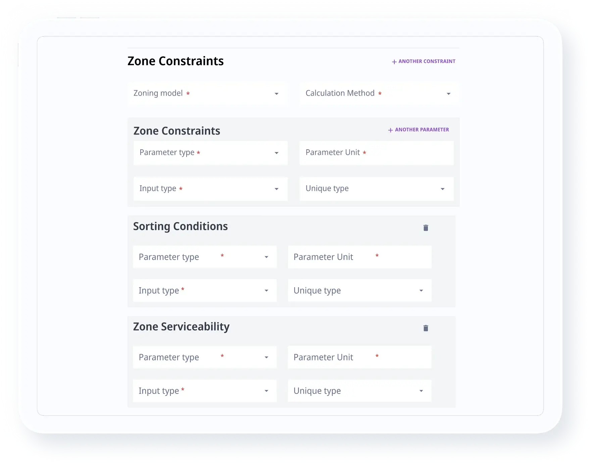
Task: Open Parameter type under Zone Serviceability
Action: tap(205, 357)
